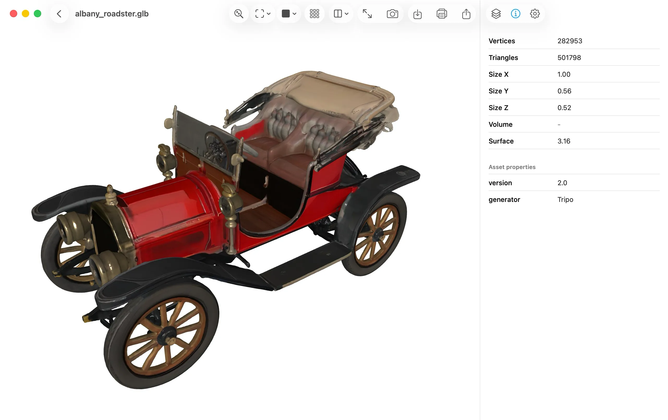The width and height of the screenshot is (668, 420).
Task: Click the Triangles label
Action: 503,57
